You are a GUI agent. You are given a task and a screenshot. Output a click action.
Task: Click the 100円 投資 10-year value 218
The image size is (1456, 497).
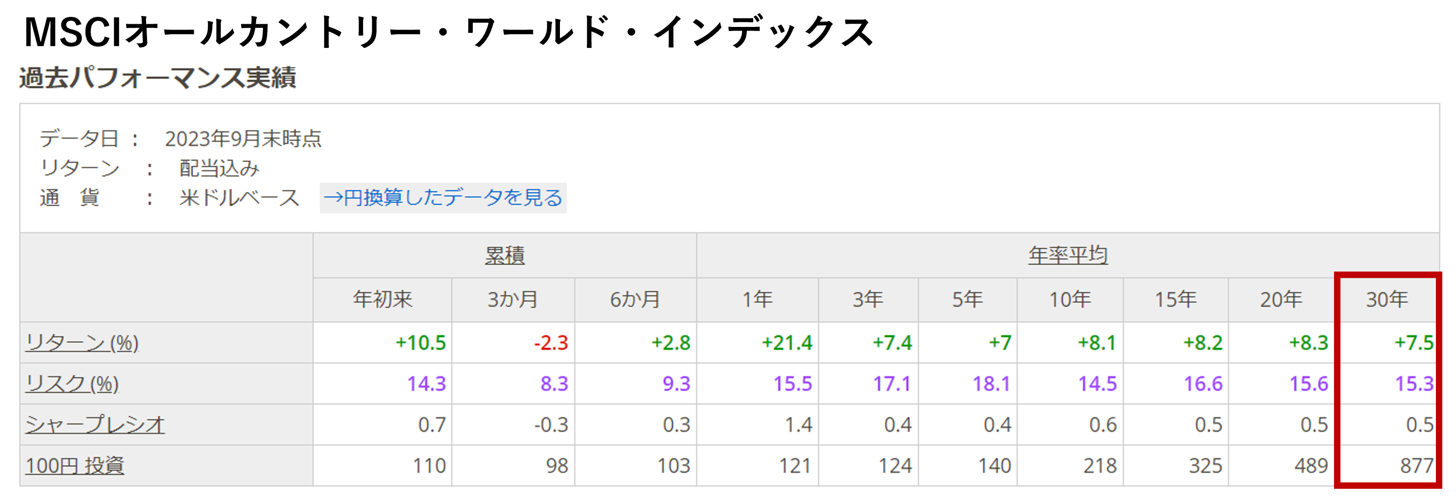click(1100, 466)
